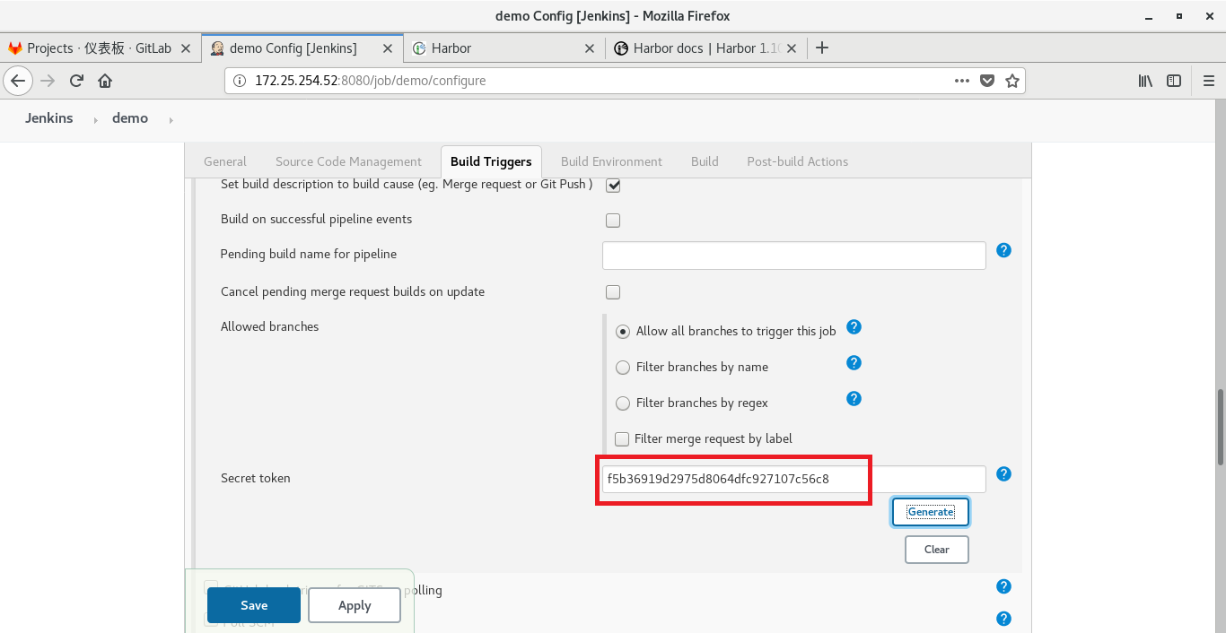Bookmark this page with the star icon
Screen dimensions: 1226x633
click(1012, 81)
